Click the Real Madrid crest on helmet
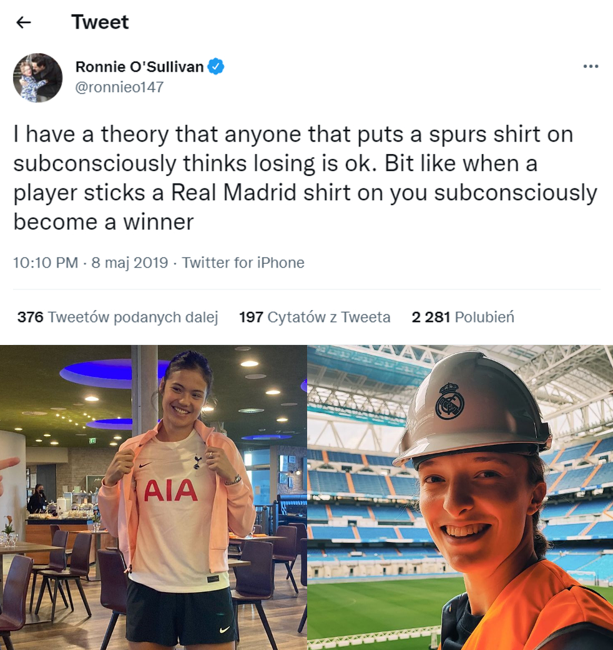This screenshot has width=613, height=650. coord(450,401)
